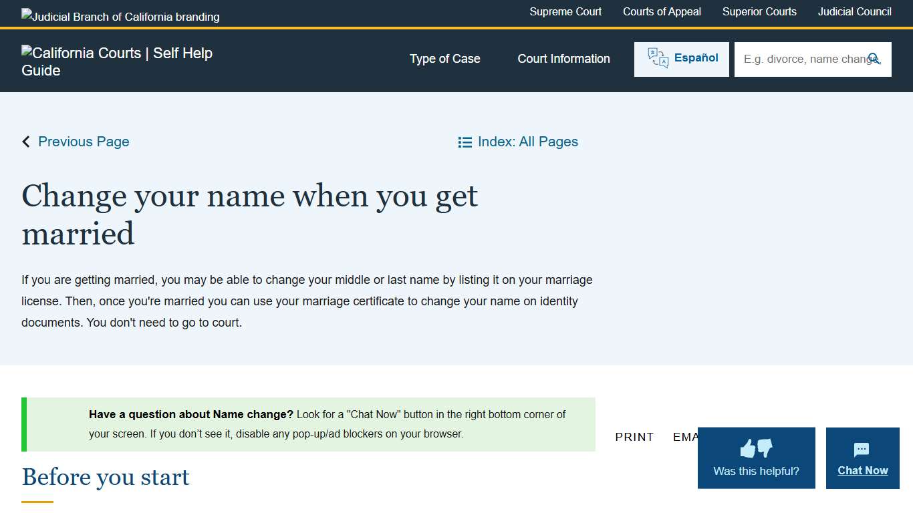This screenshot has height=513, width=913.
Task: Click the thumbs down icon in the feedback widget
Action: [x=763, y=450]
